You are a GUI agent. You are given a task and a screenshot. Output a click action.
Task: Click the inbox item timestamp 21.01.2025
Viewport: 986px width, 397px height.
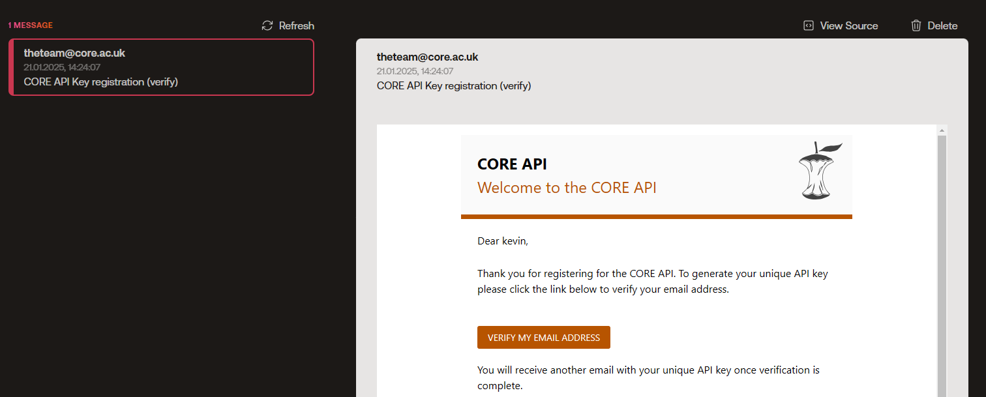(x=62, y=67)
